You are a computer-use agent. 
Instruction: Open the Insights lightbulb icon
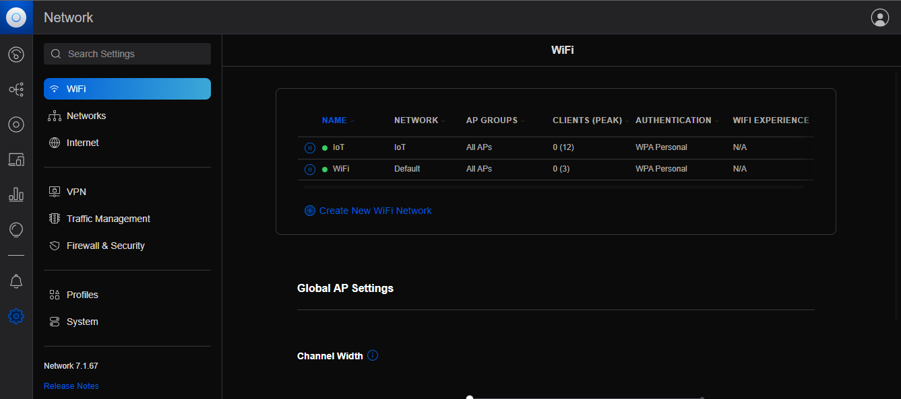click(16, 229)
